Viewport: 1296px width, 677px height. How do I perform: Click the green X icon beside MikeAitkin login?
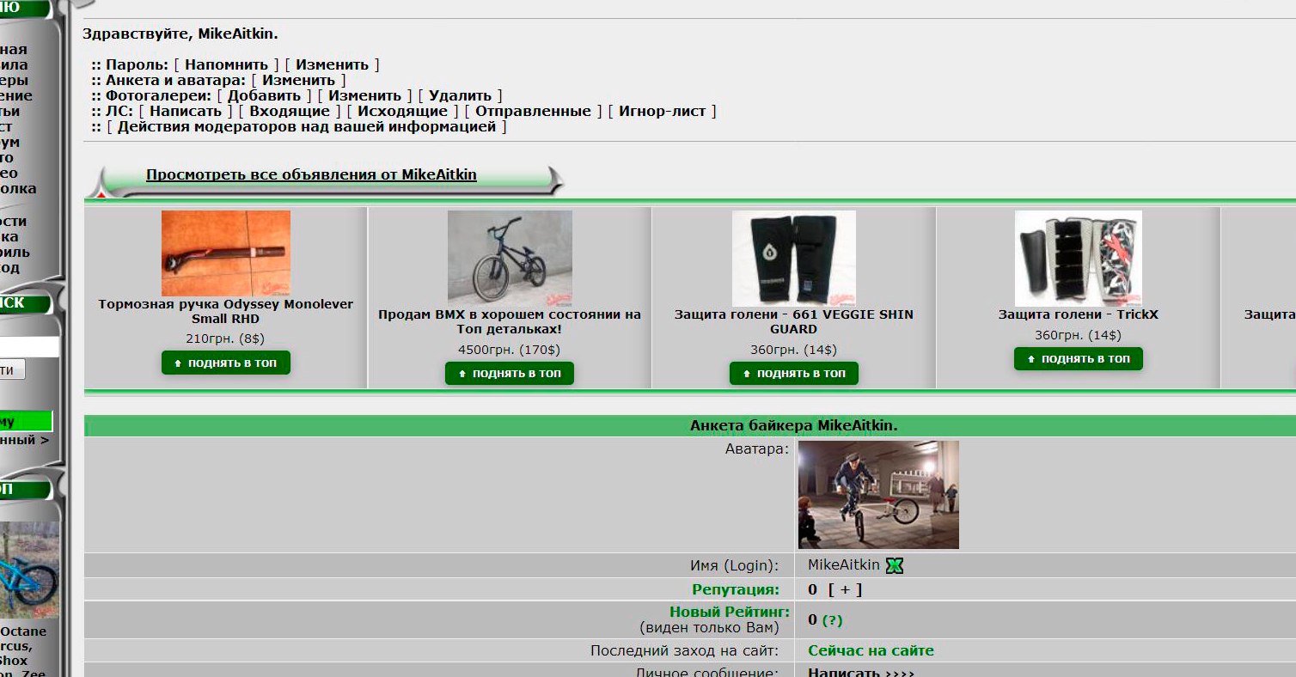point(895,565)
